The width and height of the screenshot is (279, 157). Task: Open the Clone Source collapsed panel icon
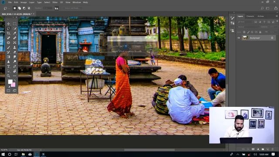pos(232,31)
